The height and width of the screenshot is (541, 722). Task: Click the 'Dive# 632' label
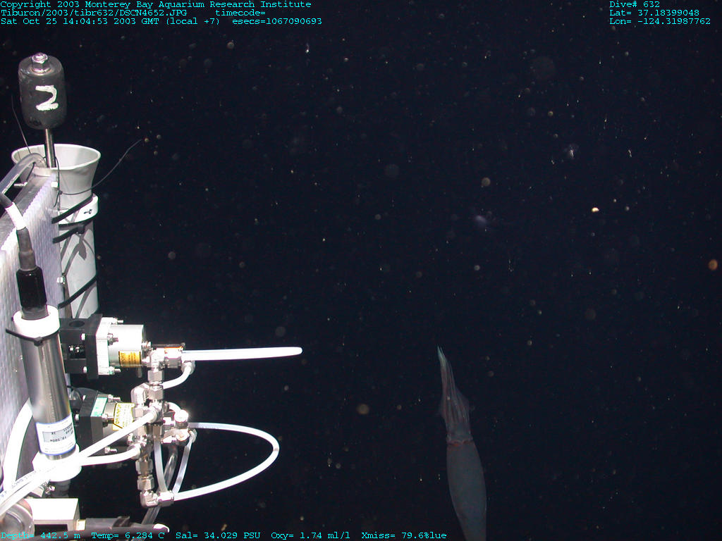pyautogui.click(x=635, y=5)
